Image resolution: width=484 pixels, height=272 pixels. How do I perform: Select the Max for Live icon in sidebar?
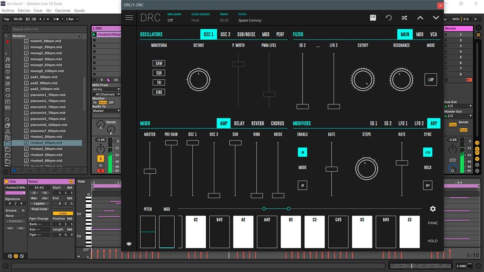(8, 89)
